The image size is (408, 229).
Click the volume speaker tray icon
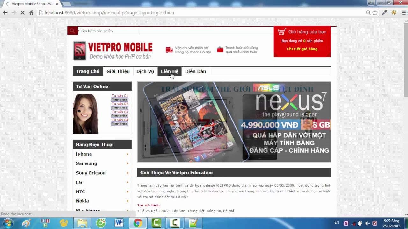367,223
